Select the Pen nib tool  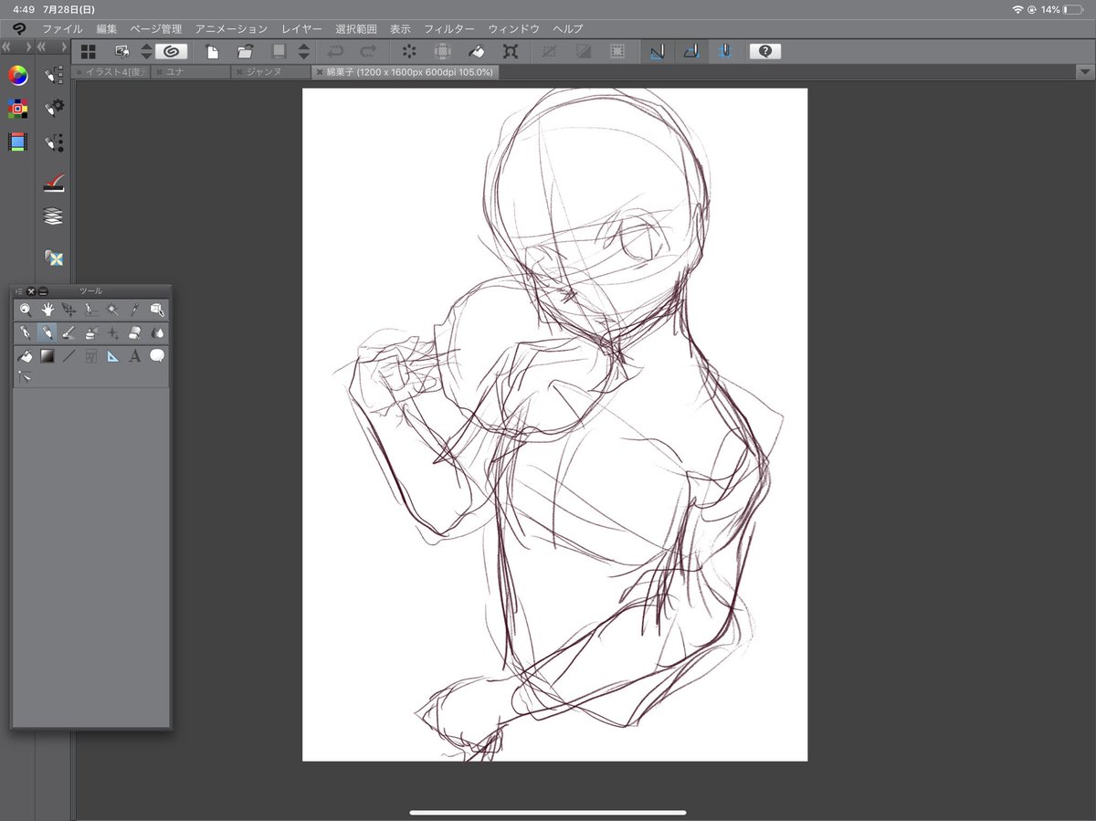tap(25, 333)
